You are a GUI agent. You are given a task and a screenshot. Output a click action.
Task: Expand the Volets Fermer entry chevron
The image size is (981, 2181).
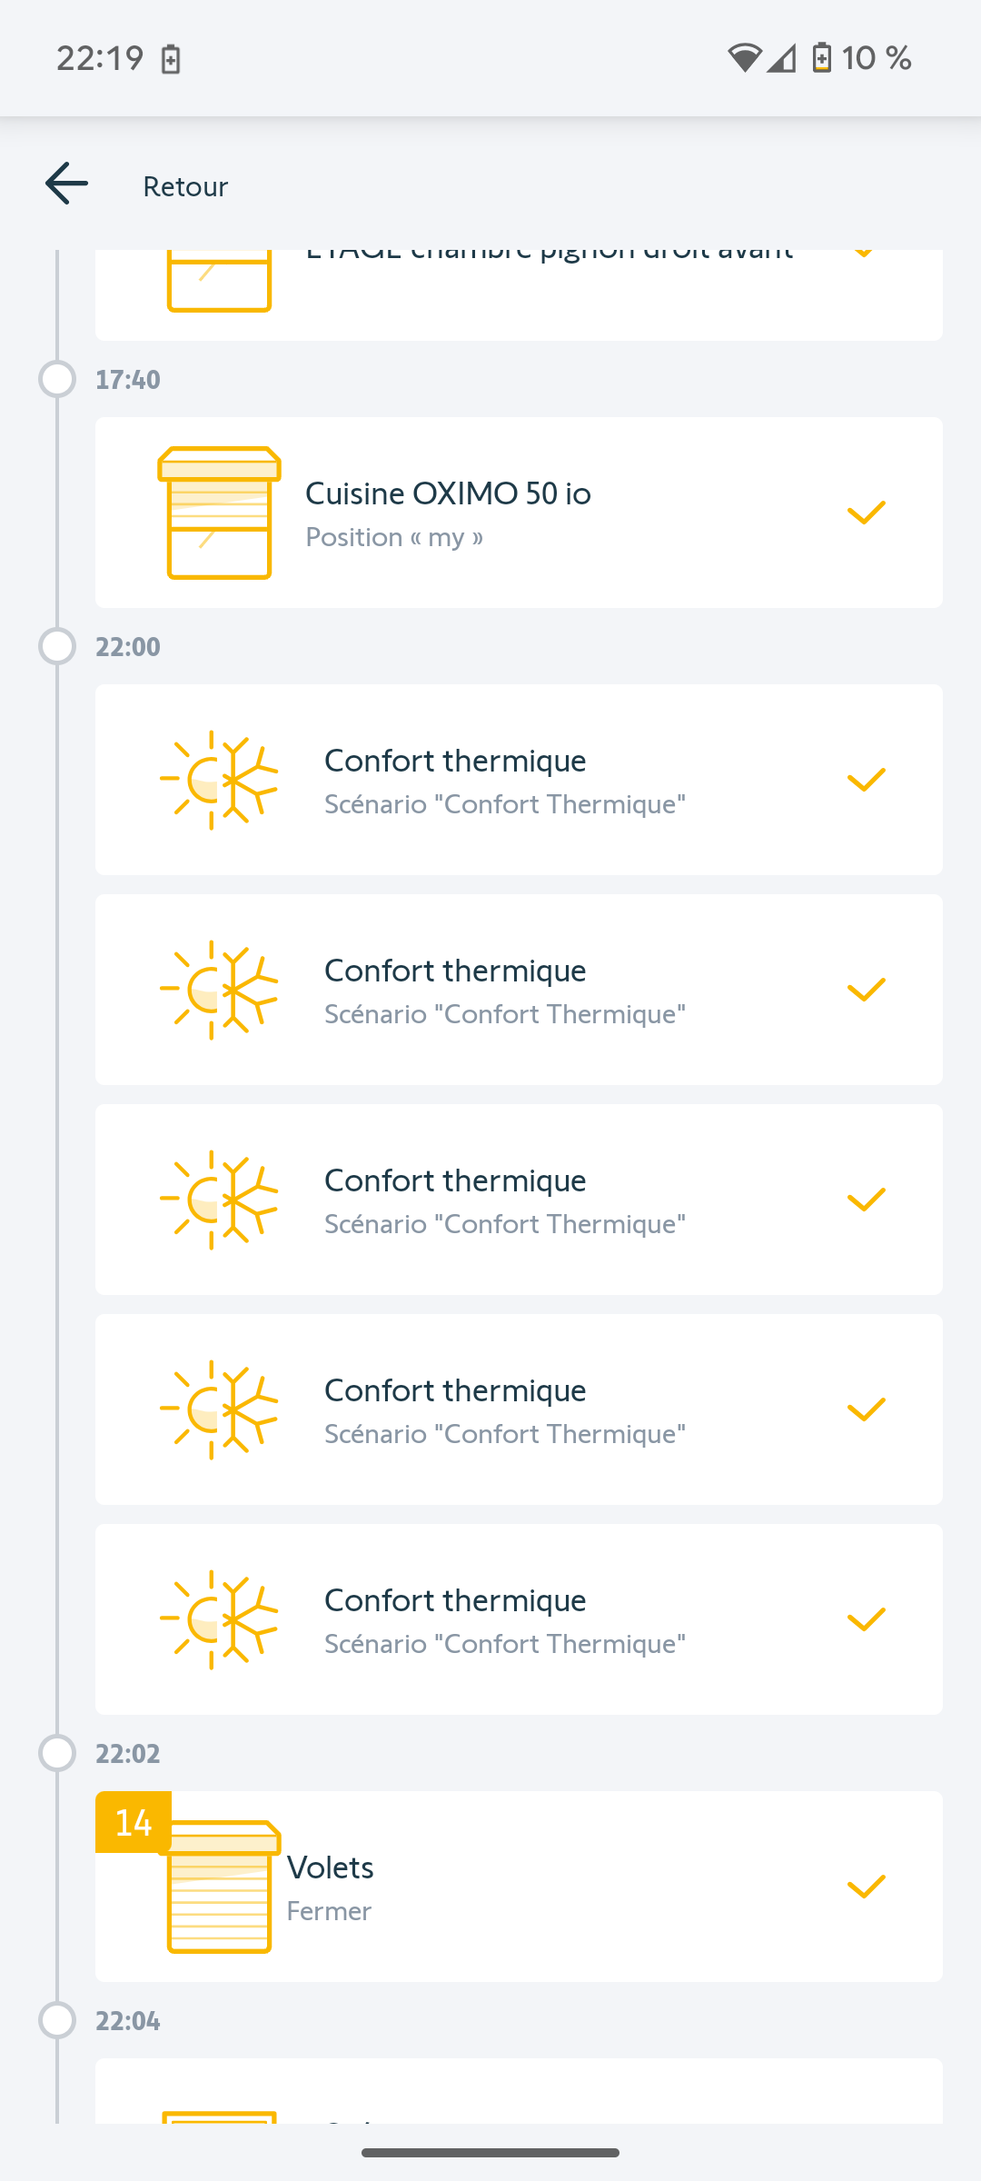[x=866, y=1887]
